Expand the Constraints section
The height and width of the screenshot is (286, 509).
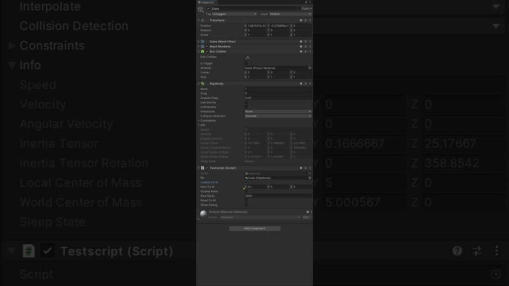[x=199, y=121]
